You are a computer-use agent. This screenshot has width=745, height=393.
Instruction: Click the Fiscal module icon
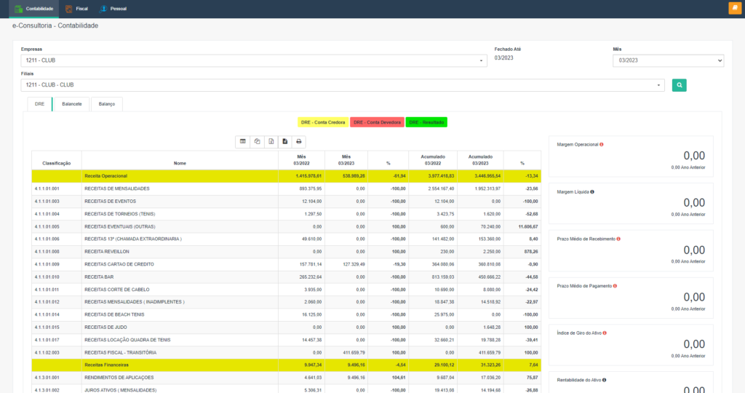click(69, 9)
